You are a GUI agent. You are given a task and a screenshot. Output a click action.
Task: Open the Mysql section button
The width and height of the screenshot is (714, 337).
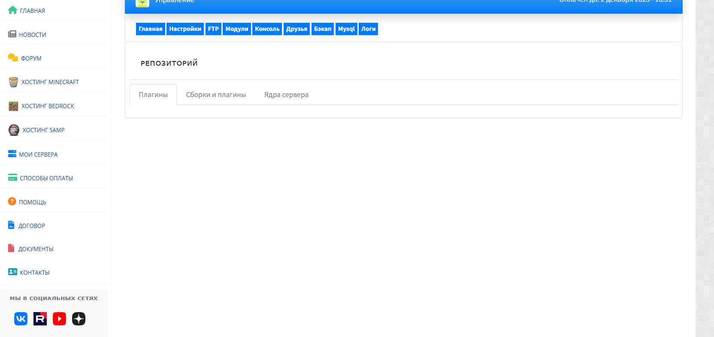pyautogui.click(x=346, y=29)
